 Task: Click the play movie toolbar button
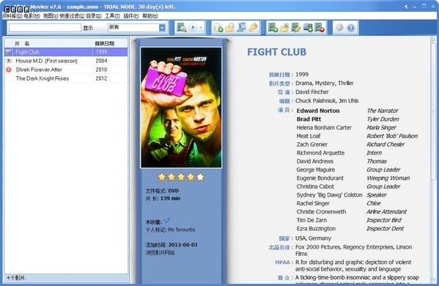(x=193, y=27)
